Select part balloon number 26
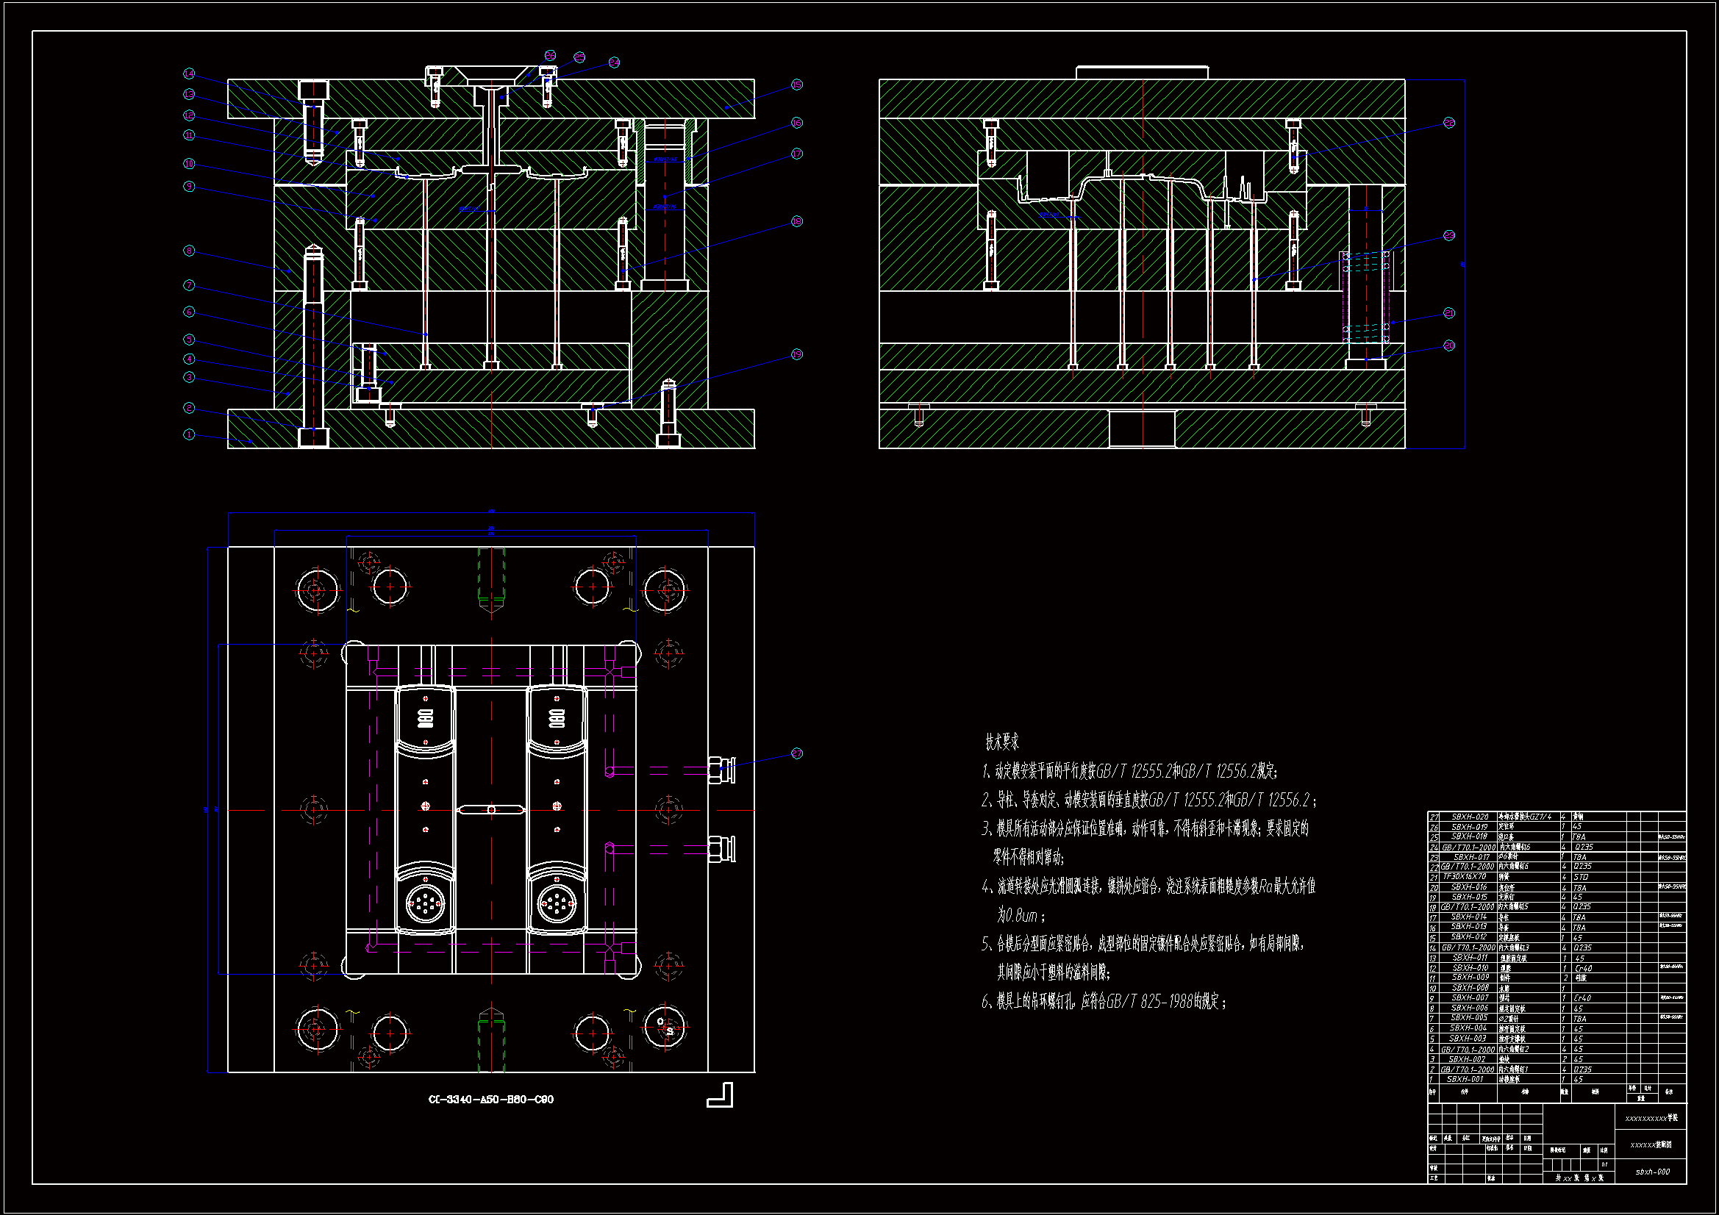The image size is (1719, 1215). [550, 55]
